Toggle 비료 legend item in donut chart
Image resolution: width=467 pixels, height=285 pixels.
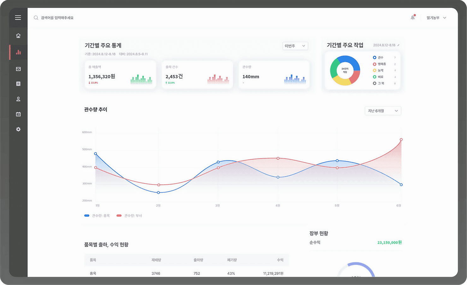tap(384, 77)
